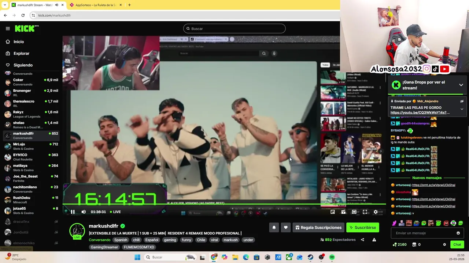The width and height of the screenshot is (469, 263).
Task: Open nachitomilano channel from sidebar
Action: (x=31, y=189)
